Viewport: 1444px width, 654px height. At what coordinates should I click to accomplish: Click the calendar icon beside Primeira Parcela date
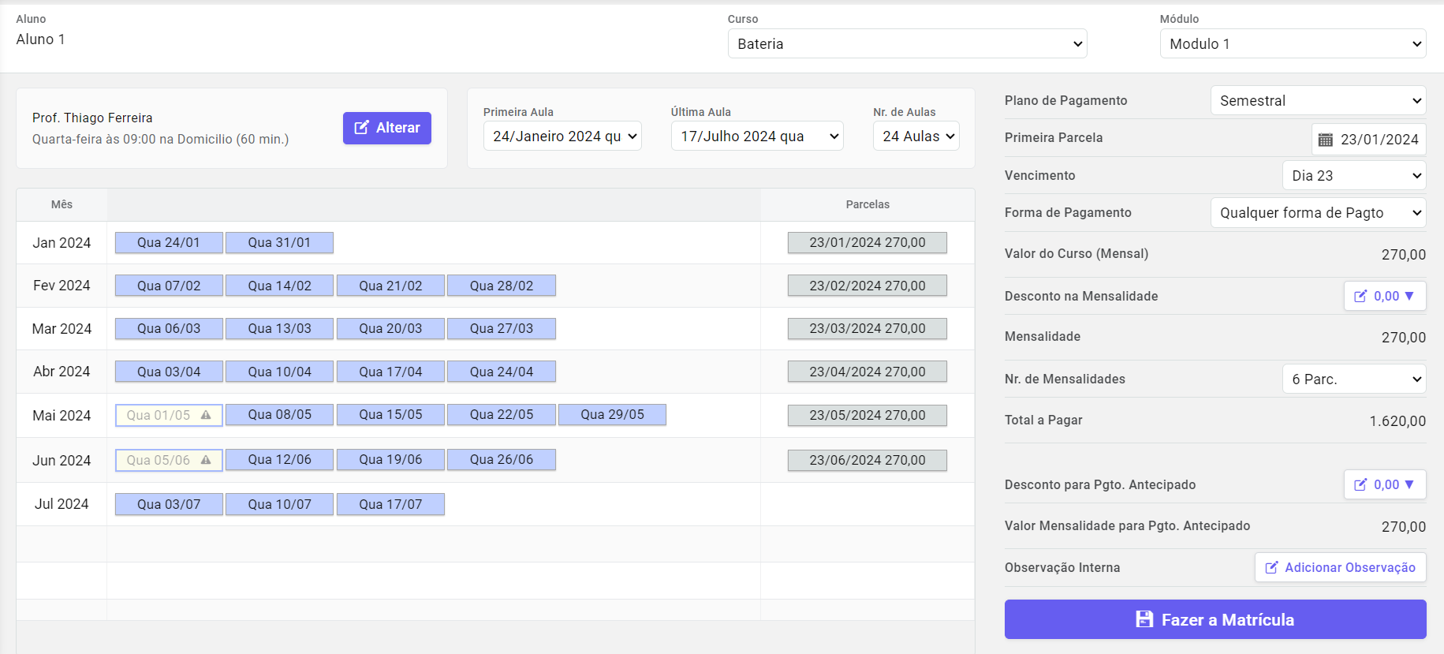(1326, 140)
